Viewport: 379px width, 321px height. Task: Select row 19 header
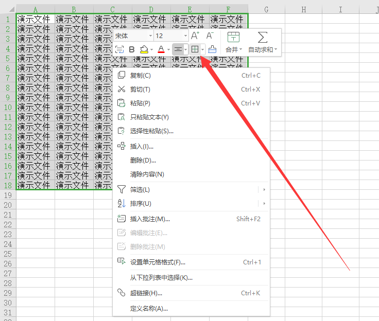point(8,195)
